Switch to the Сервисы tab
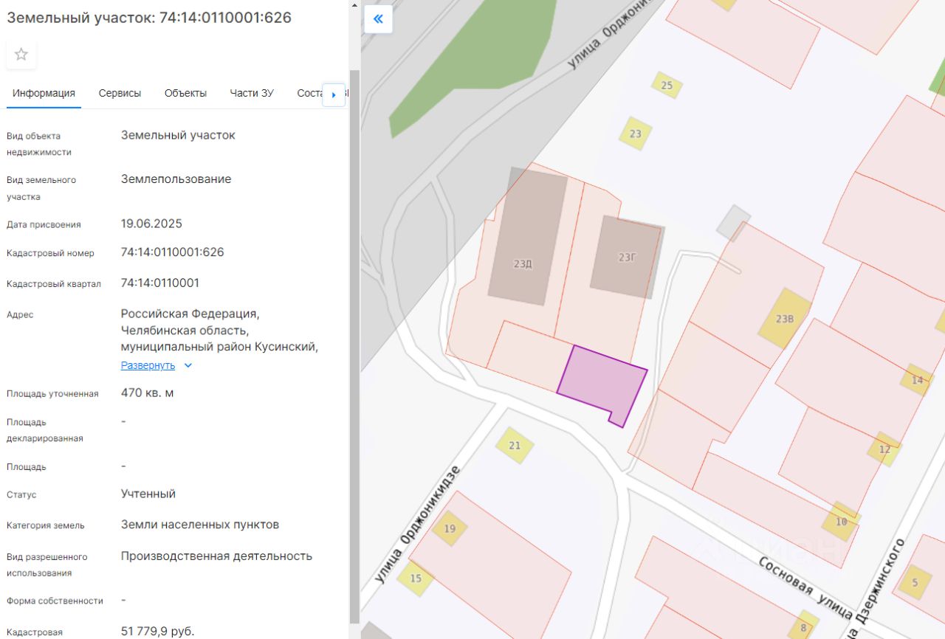 (120, 93)
